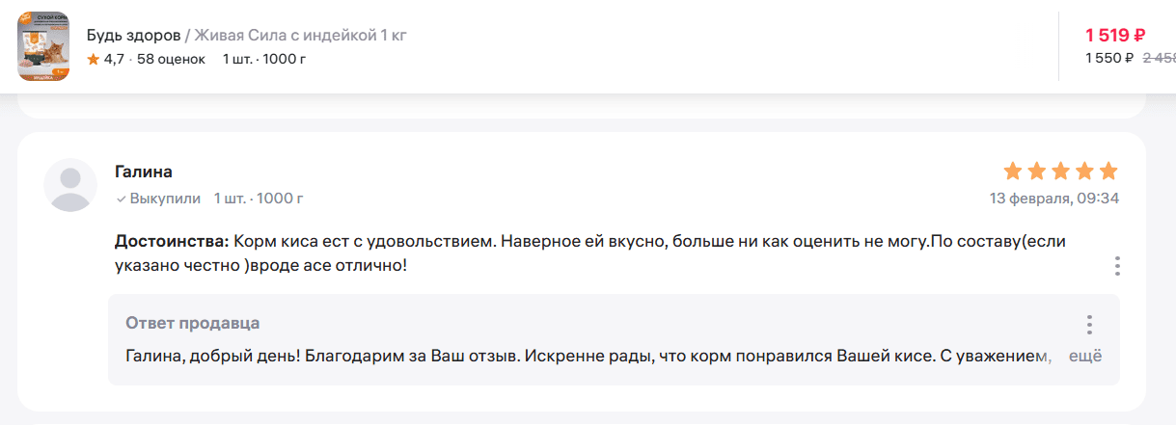Screen dimensions: 1176x425
Task: Click the 13 февраля, 09:34 review date
Action: pyautogui.click(x=1054, y=199)
